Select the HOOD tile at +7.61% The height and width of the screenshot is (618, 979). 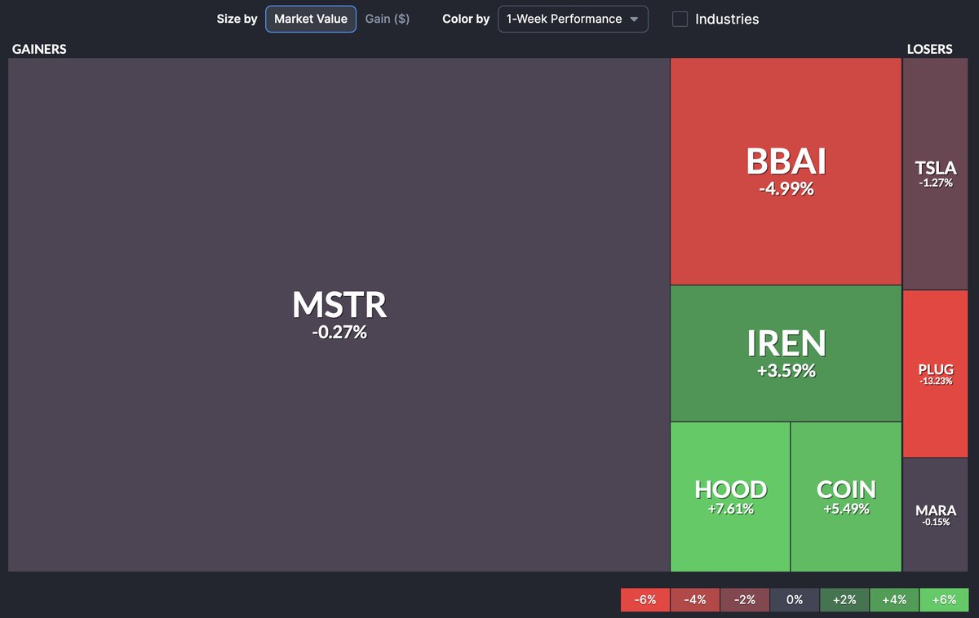730,497
